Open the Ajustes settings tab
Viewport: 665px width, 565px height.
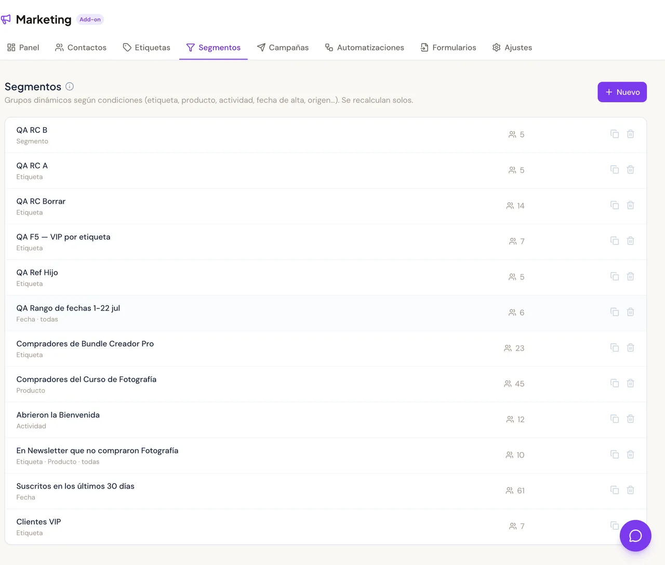click(x=512, y=47)
